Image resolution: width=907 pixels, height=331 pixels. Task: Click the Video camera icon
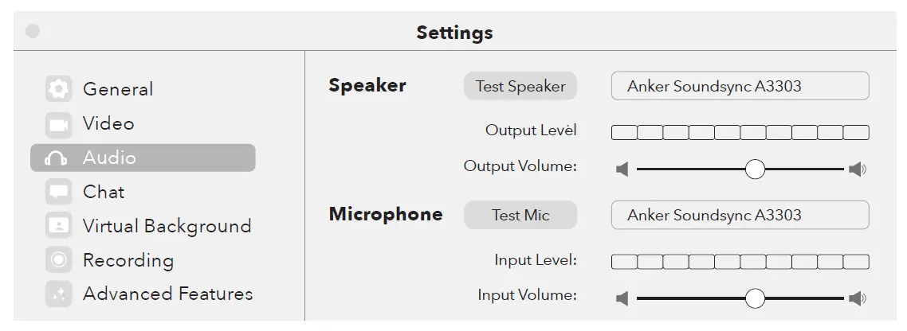tap(58, 124)
